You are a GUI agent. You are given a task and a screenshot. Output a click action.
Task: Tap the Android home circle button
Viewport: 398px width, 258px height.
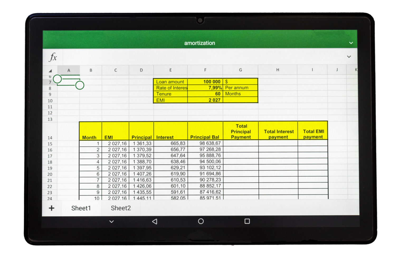[x=201, y=221]
